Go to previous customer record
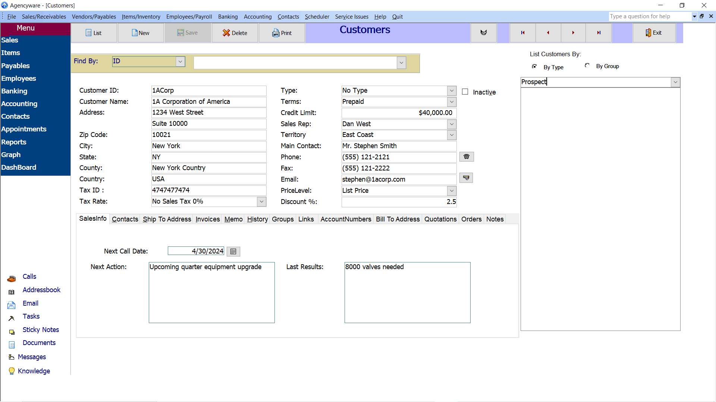 pos(548,33)
